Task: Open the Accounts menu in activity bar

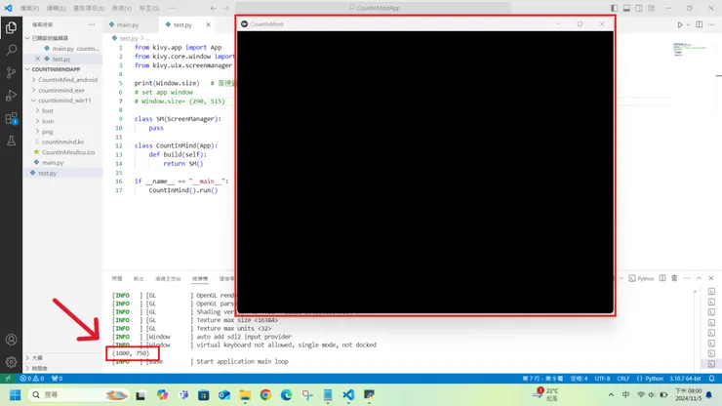Action: click(11, 340)
